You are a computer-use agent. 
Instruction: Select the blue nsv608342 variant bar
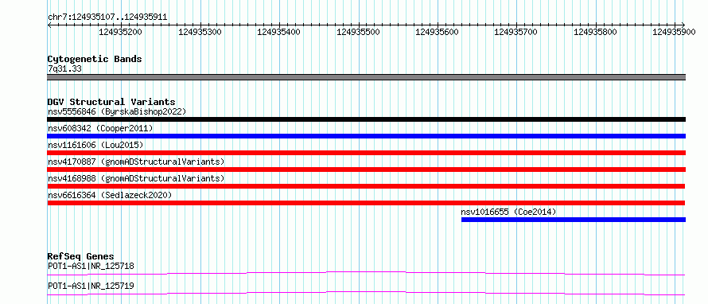[366, 136]
